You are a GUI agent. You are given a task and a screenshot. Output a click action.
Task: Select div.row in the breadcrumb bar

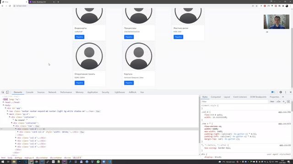pos(67,158)
